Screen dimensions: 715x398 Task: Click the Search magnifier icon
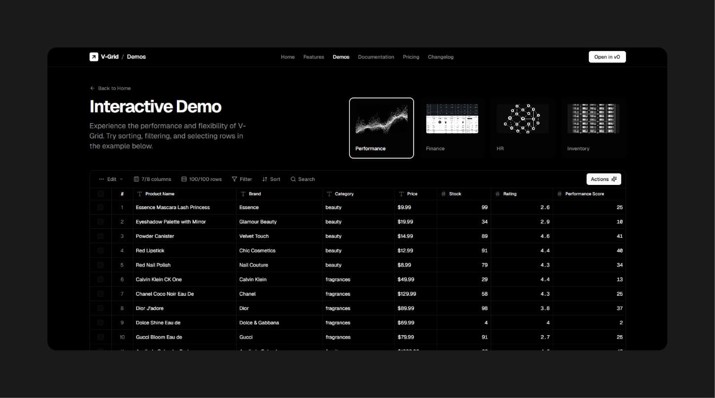293,179
